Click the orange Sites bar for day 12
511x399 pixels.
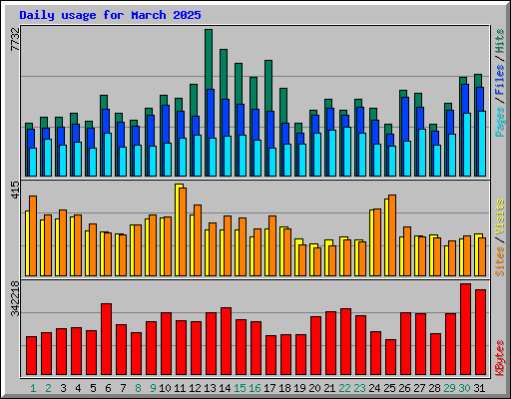(198, 240)
